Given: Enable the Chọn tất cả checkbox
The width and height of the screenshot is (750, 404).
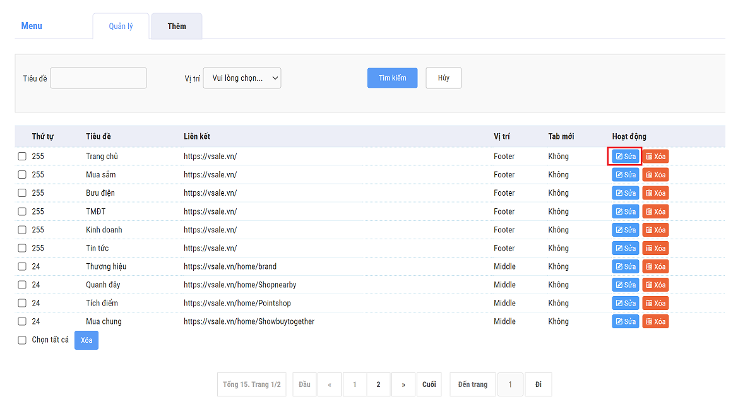Looking at the screenshot, I should [x=22, y=340].
